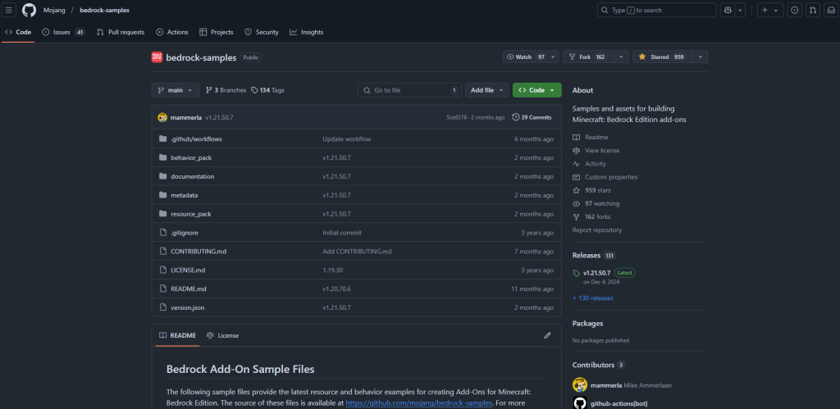
Task: Click the GitHub logo icon
Action: [x=29, y=10]
